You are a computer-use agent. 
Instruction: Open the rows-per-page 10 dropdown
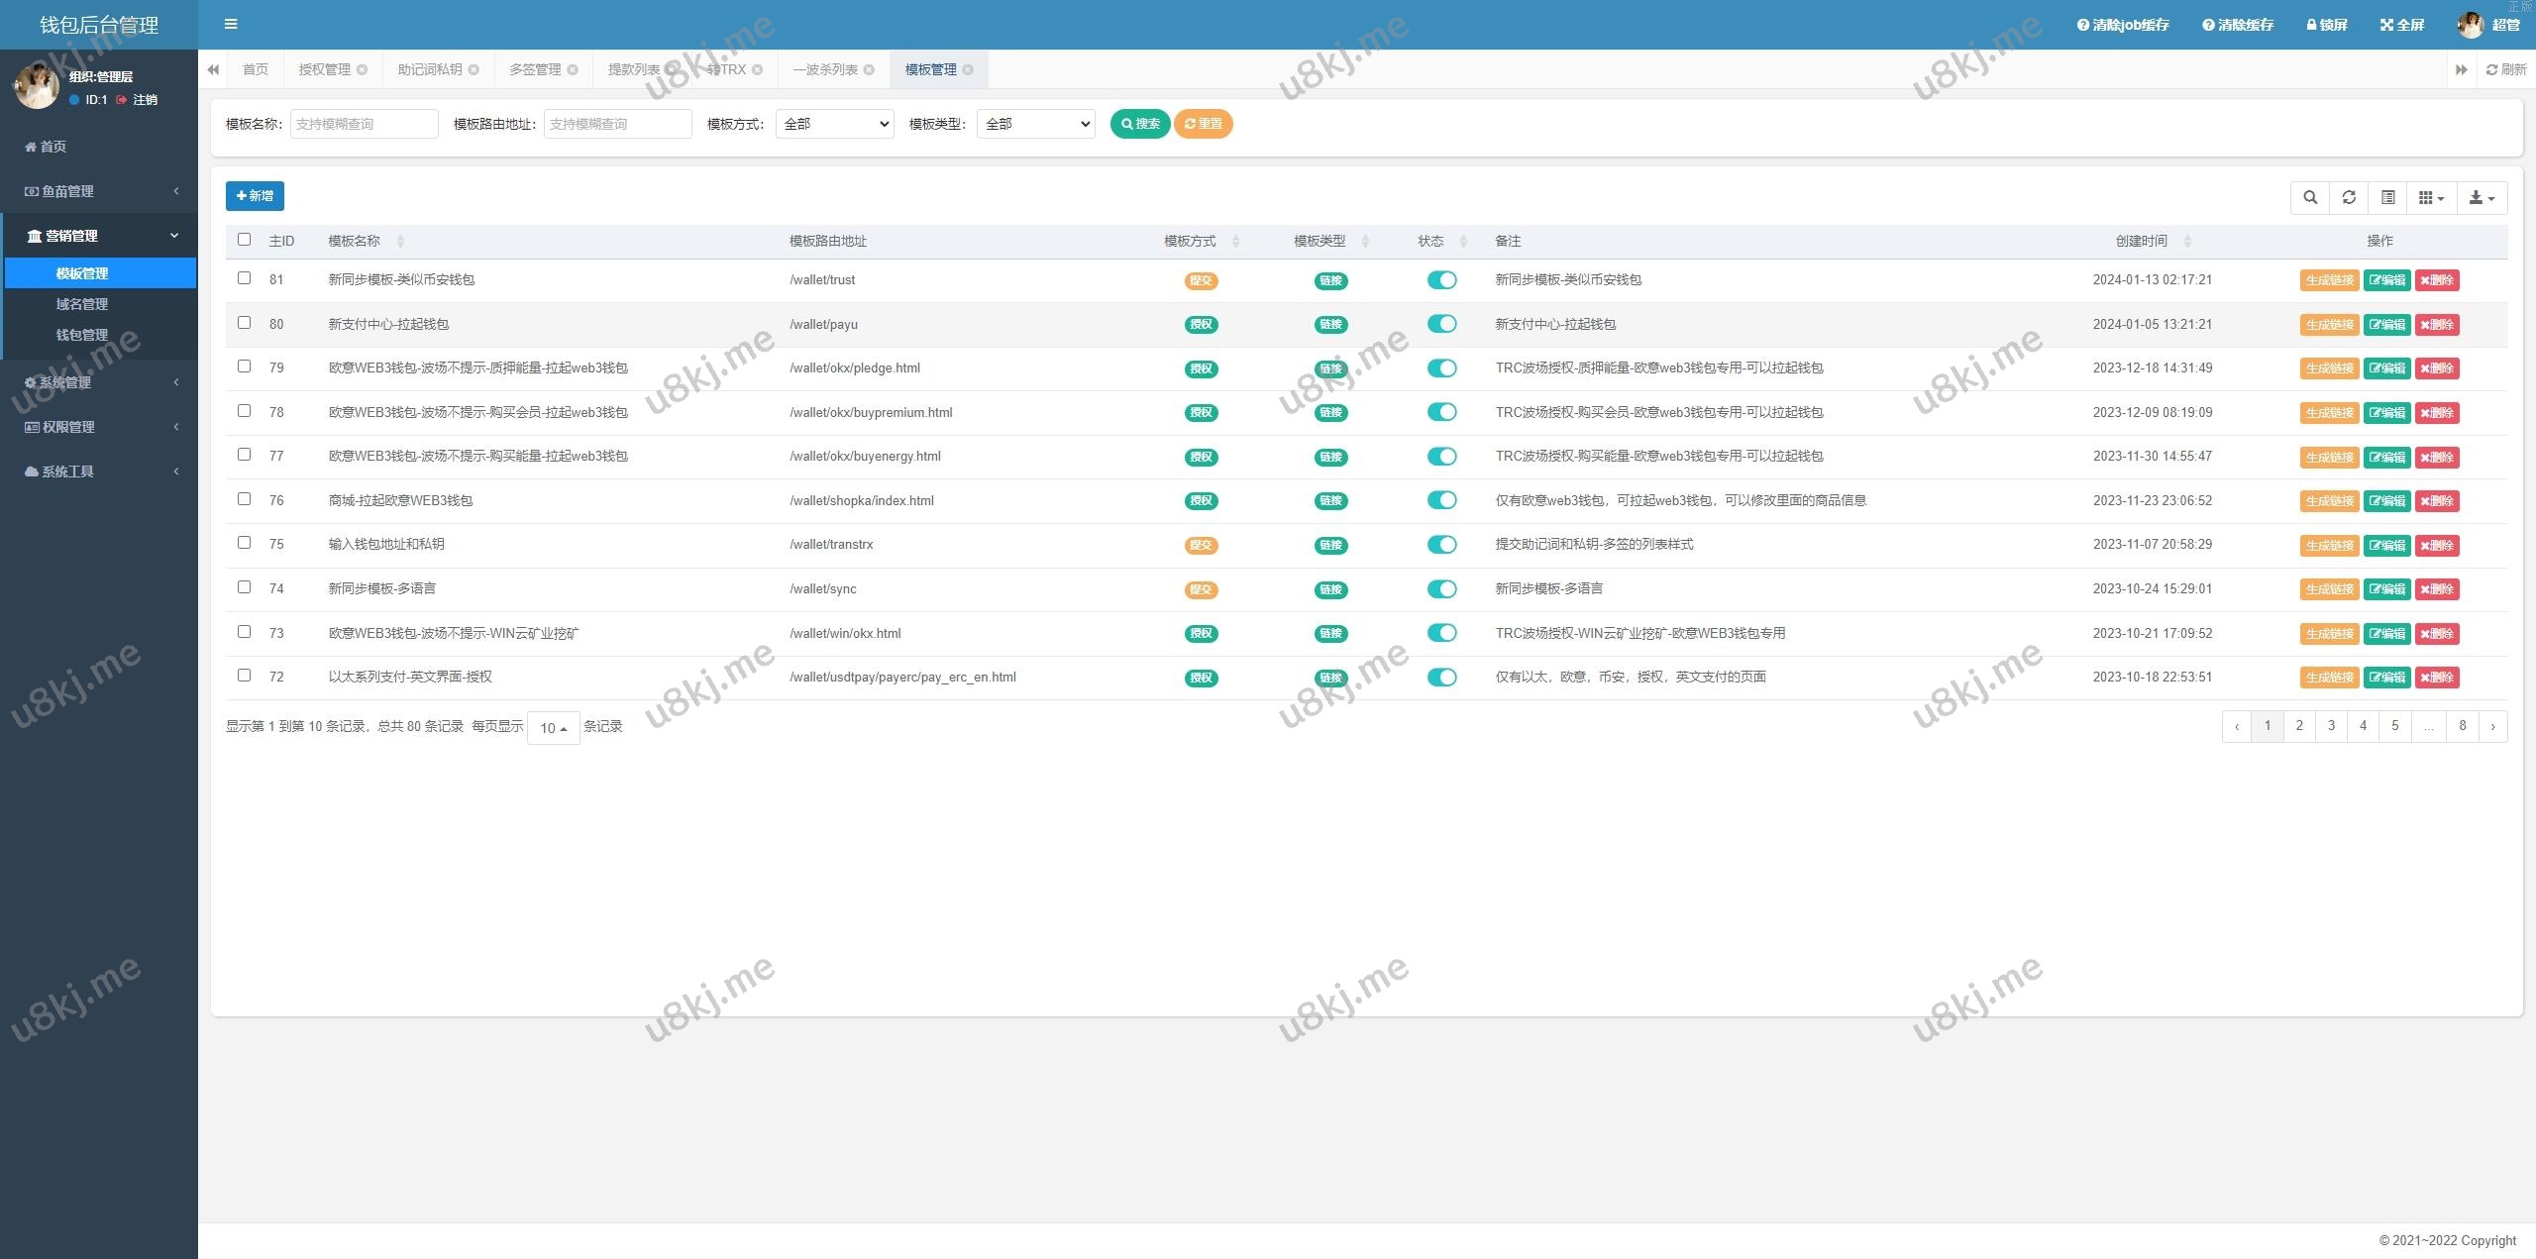pyautogui.click(x=553, y=728)
